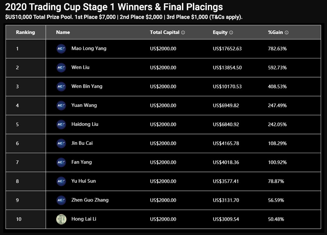Click the Ranking column header
The image size is (327, 235).
coord(25,32)
